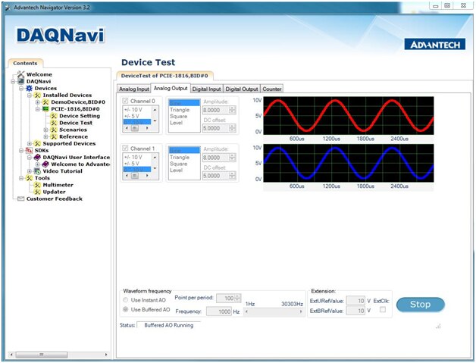Increase Point per period with stepper
Image resolution: width=476 pixels, height=363 pixels.
pos(238,296)
